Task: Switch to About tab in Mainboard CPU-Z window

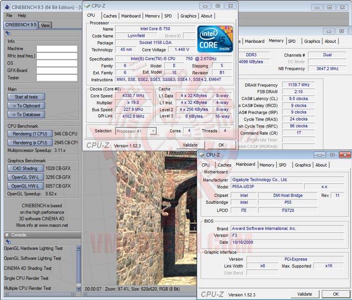Action: pos(321,165)
